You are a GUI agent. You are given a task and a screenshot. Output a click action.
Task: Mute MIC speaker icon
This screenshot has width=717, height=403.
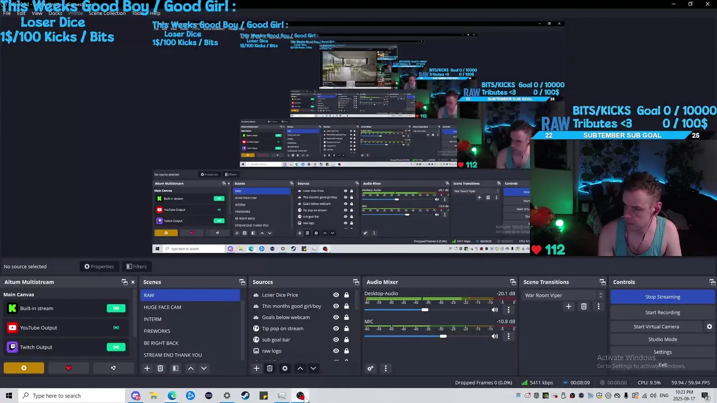point(495,336)
